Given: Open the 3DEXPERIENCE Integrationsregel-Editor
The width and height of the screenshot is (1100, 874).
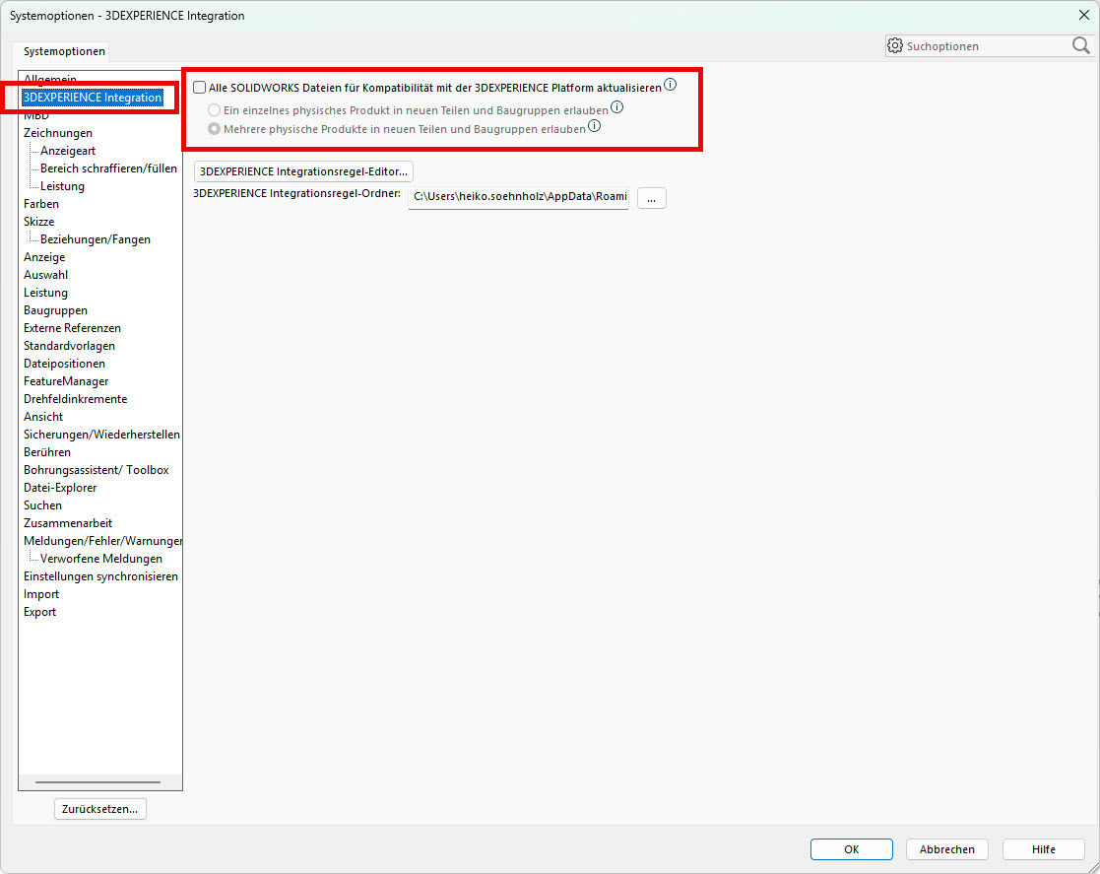Looking at the screenshot, I should coord(303,171).
